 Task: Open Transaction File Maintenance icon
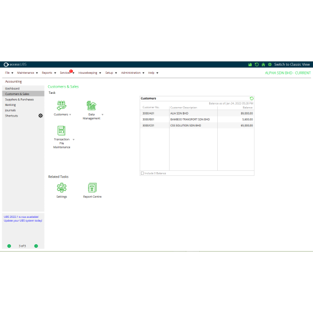[61, 131]
